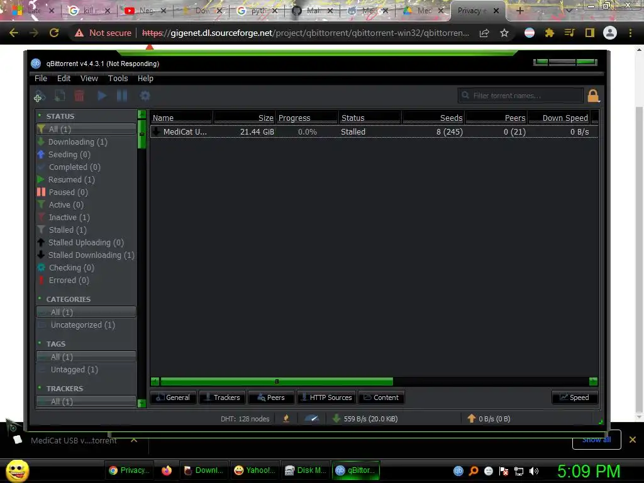Filter by Completed (0) status

tap(86, 167)
